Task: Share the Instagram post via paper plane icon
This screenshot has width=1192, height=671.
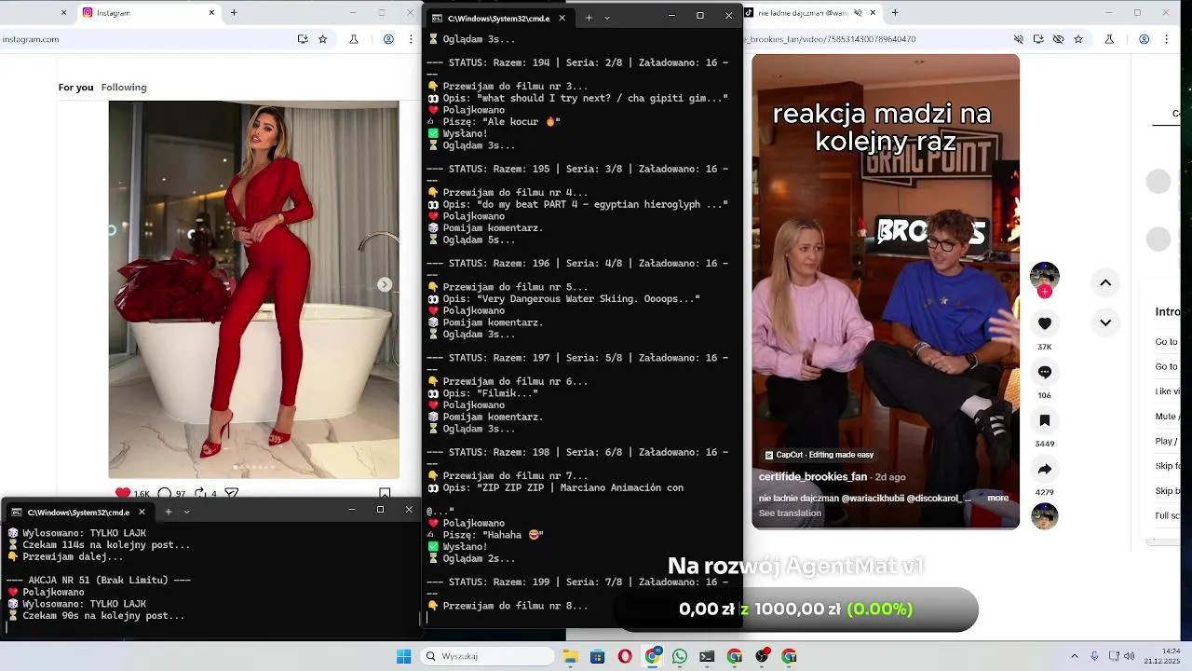Action: pyautogui.click(x=232, y=493)
